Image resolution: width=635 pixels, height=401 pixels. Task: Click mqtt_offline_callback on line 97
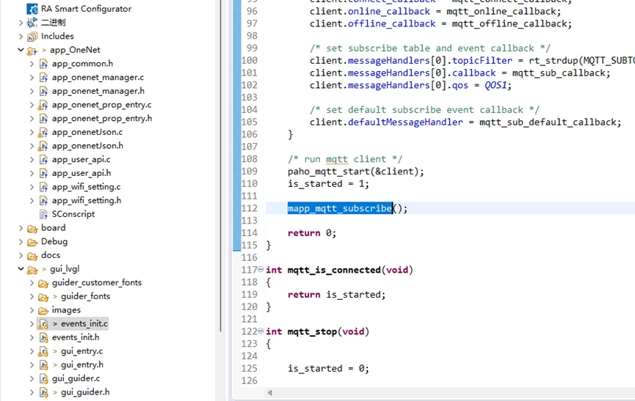[x=509, y=24]
